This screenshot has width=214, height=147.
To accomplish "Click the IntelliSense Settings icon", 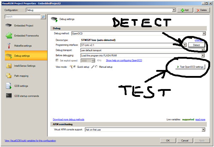I will click(x=9, y=66).
